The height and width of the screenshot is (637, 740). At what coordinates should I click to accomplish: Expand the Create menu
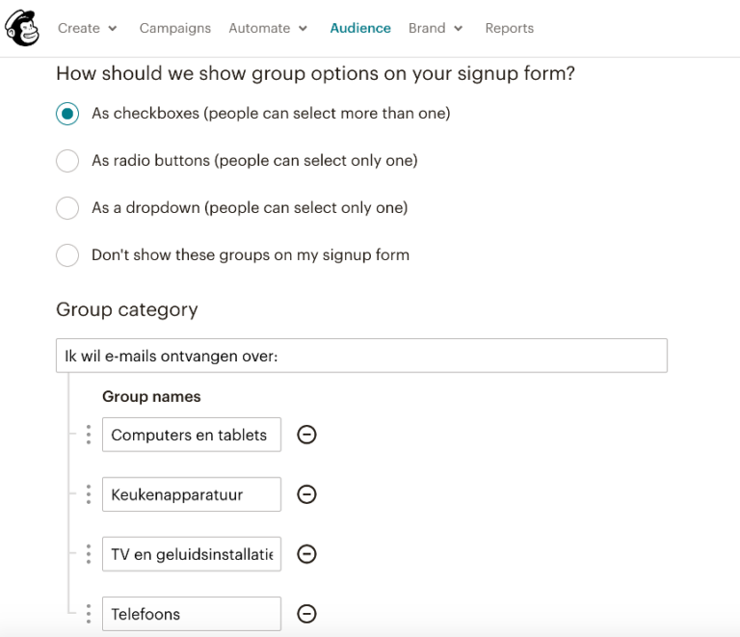87,28
